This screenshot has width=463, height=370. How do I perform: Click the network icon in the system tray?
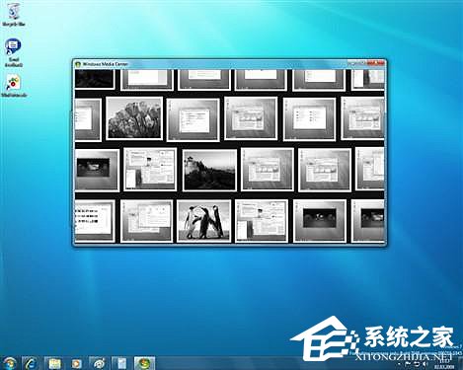click(417, 364)
